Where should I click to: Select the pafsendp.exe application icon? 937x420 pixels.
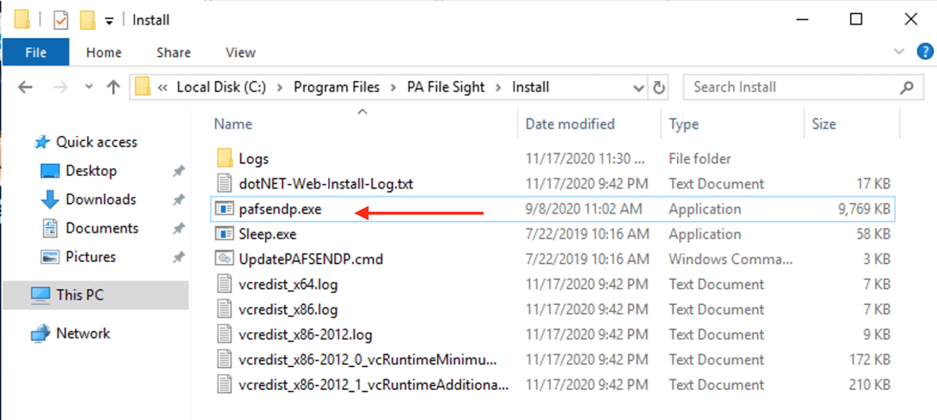point(224,209)
